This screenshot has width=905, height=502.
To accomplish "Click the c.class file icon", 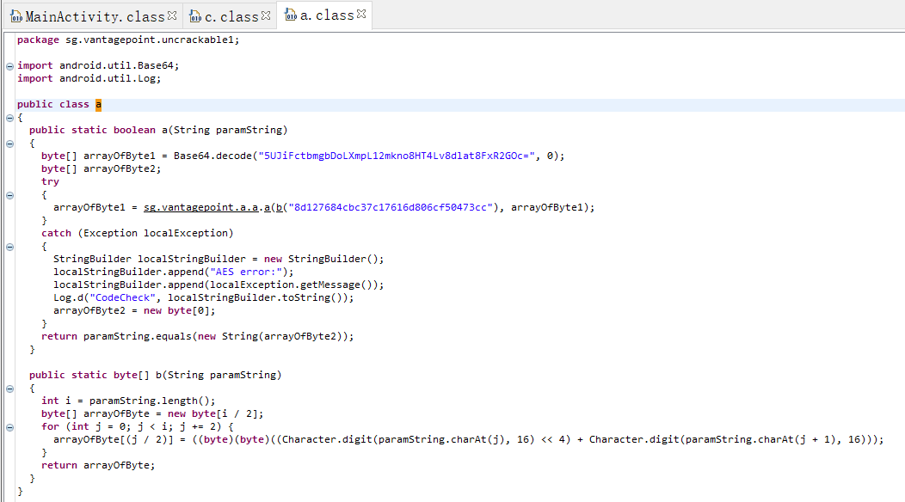I will [195, 16].
